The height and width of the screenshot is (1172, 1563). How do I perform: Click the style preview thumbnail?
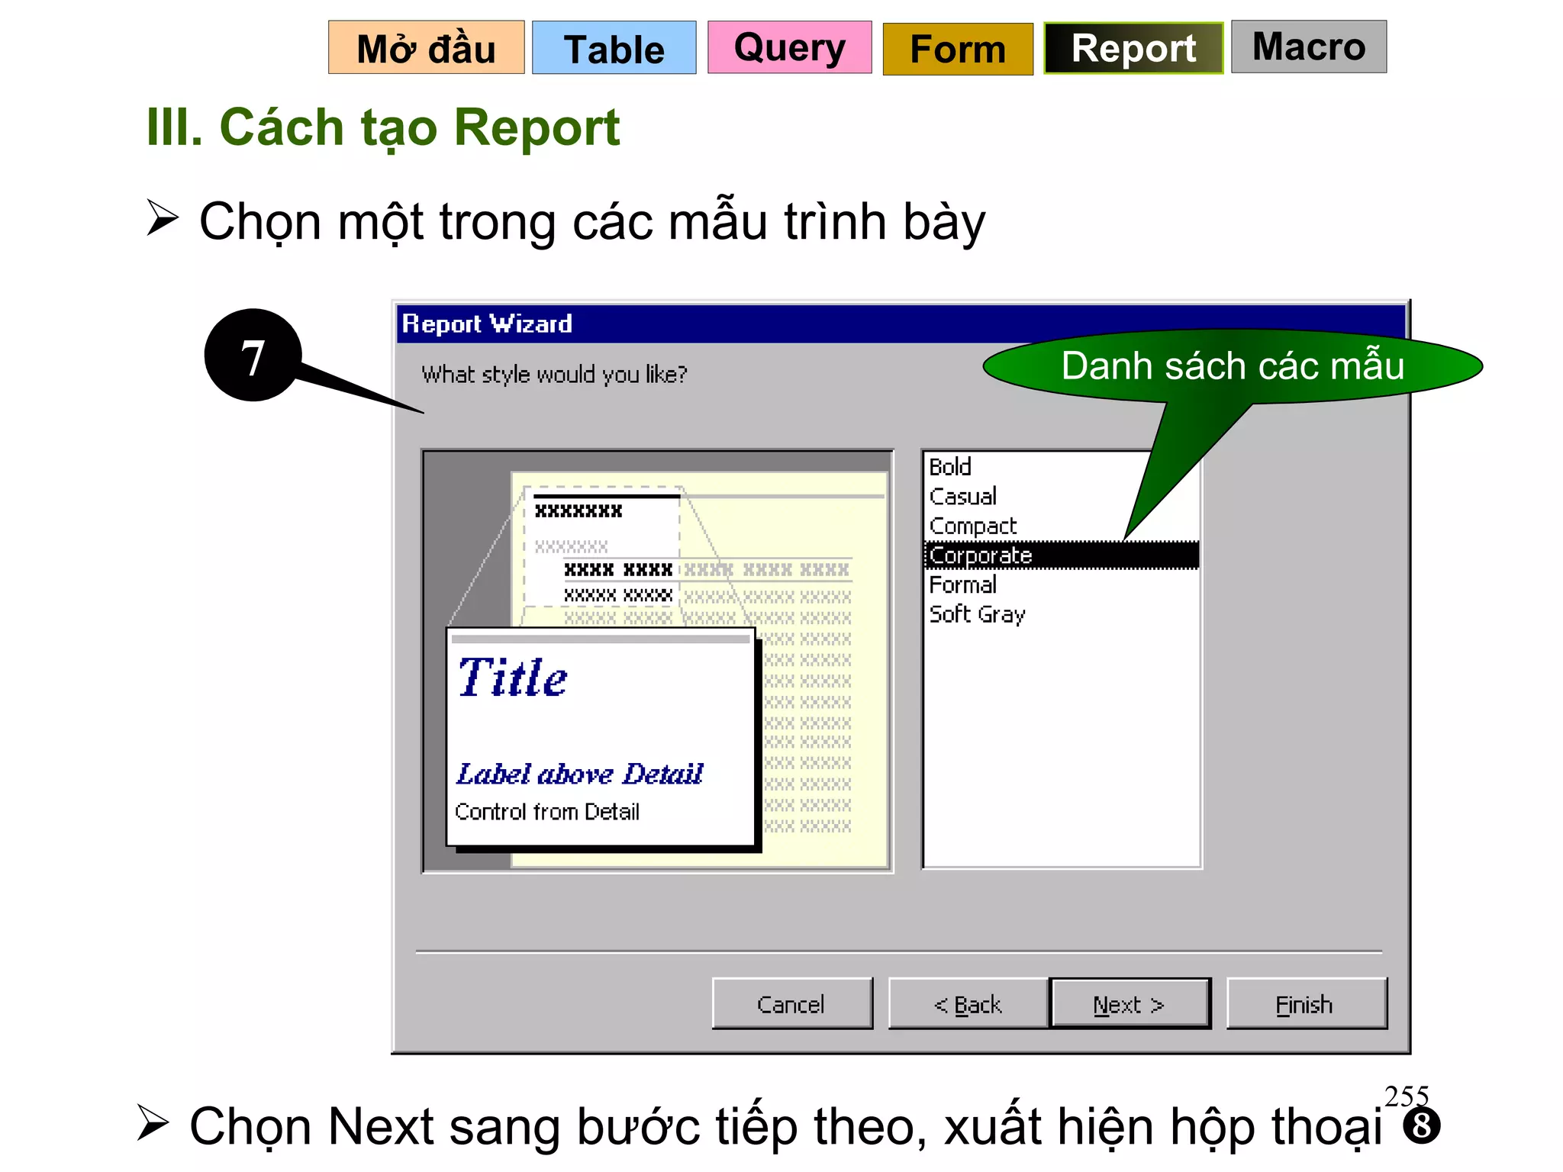tap(657, 661)
